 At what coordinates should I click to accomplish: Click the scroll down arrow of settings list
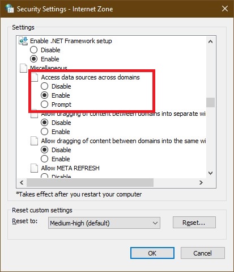pyautogui.click(x=210, y=173)
